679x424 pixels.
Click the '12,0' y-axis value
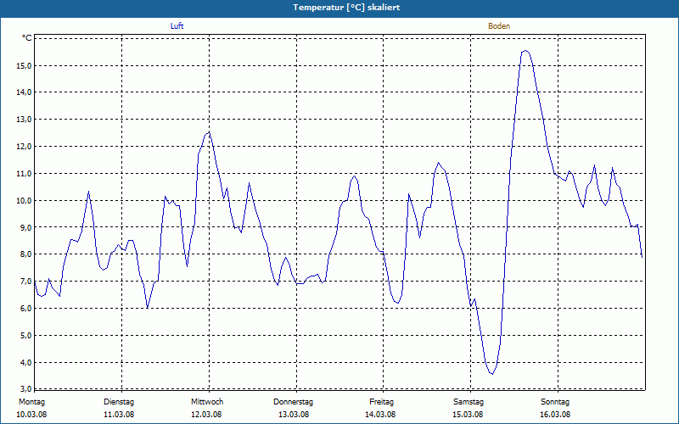24,147
